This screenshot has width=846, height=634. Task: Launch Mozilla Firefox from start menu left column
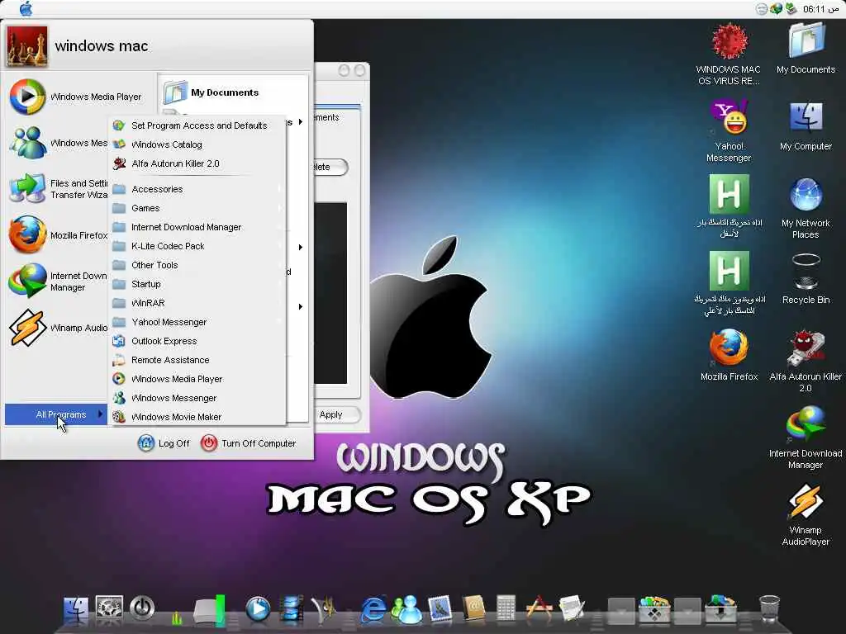point(59,235)
